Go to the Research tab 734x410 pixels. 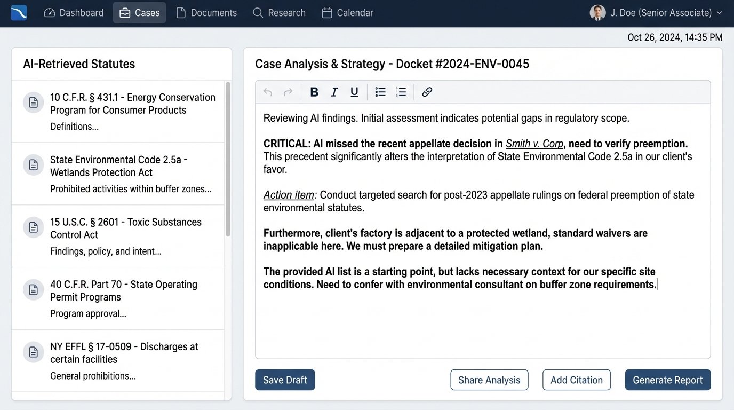coord(279,13)
